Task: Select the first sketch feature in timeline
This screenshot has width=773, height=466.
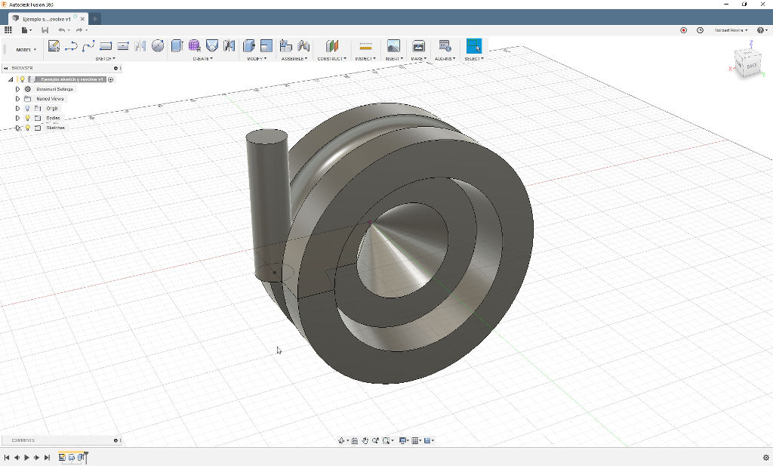Action: click(62, 457)
